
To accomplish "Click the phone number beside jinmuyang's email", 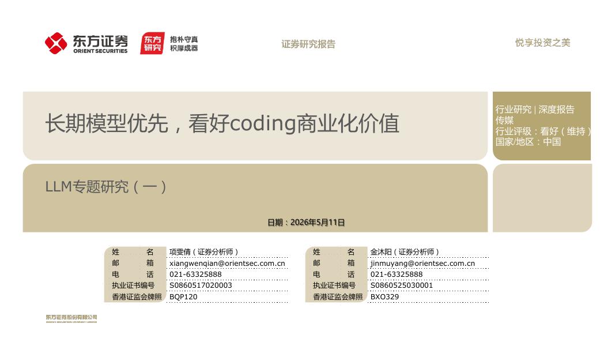I will (x=397, y=274).
